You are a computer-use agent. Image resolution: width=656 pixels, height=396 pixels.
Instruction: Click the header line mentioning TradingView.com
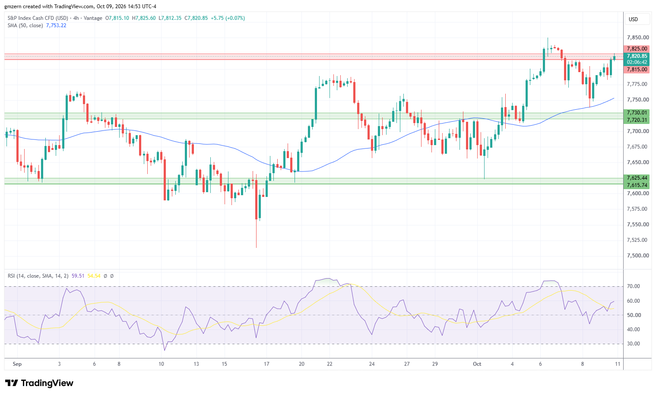pos(80,6)
